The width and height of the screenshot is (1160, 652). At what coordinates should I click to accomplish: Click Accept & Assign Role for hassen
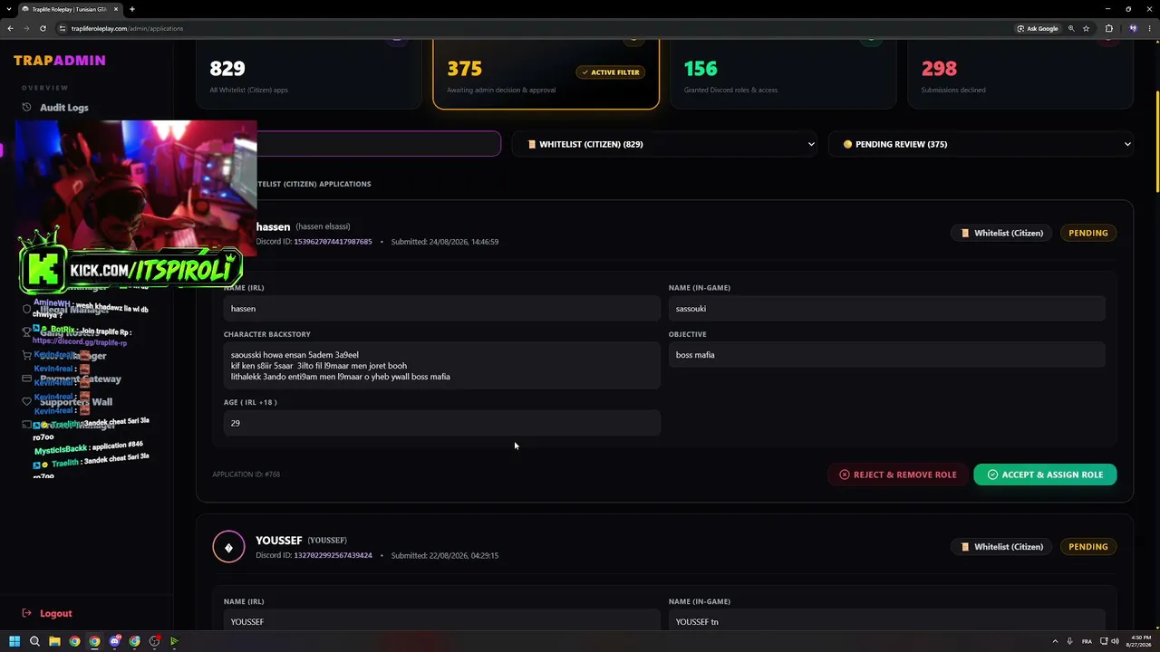(1045, 475)
